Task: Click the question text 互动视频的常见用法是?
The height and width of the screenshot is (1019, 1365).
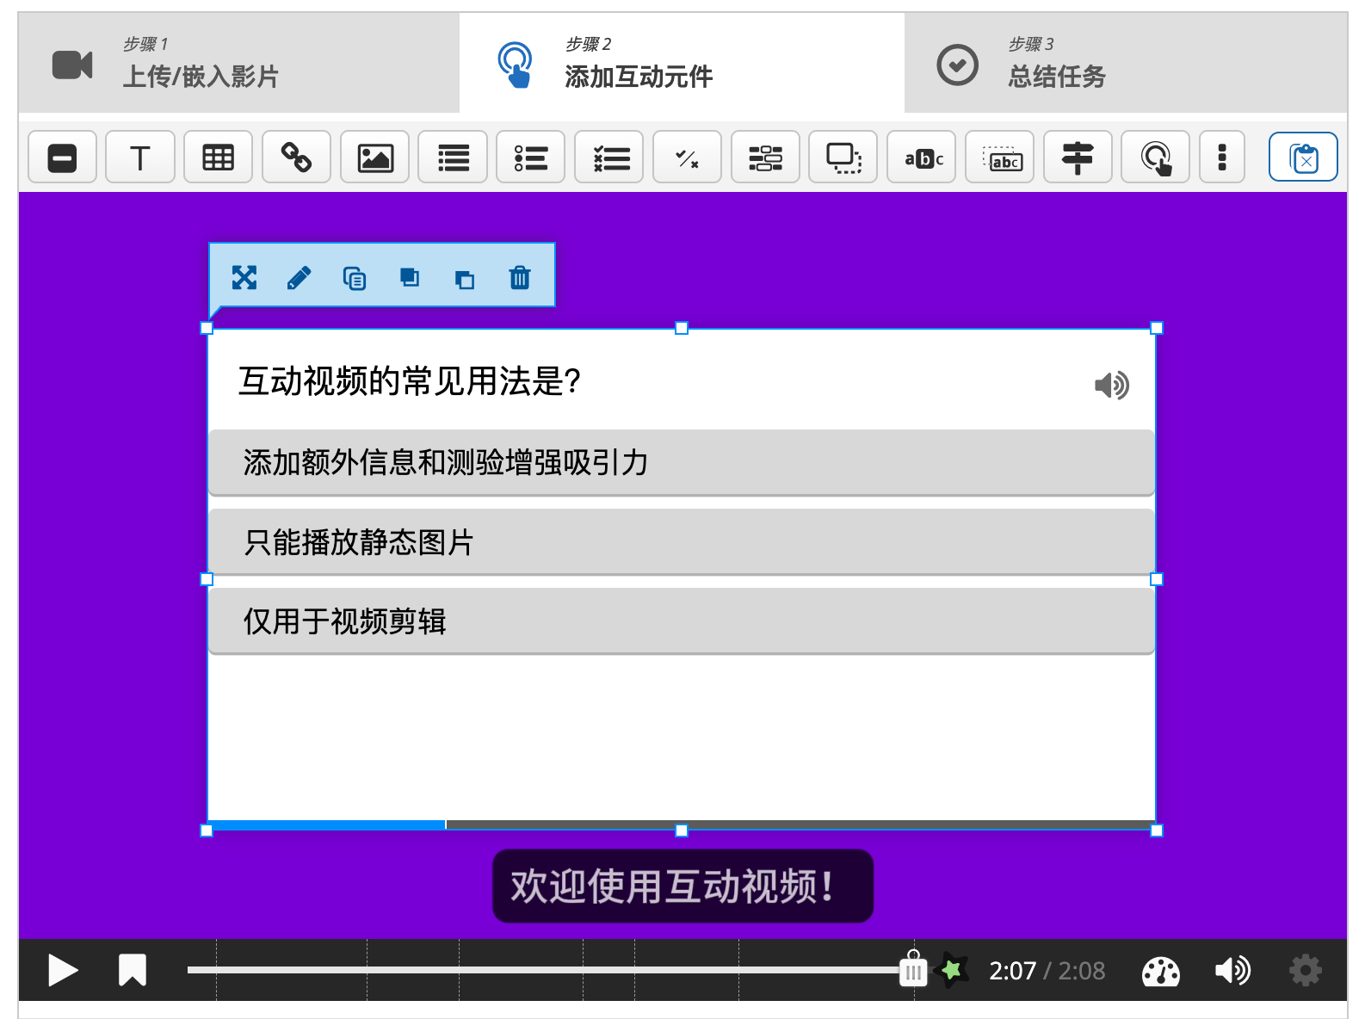Action: (410, 380)
